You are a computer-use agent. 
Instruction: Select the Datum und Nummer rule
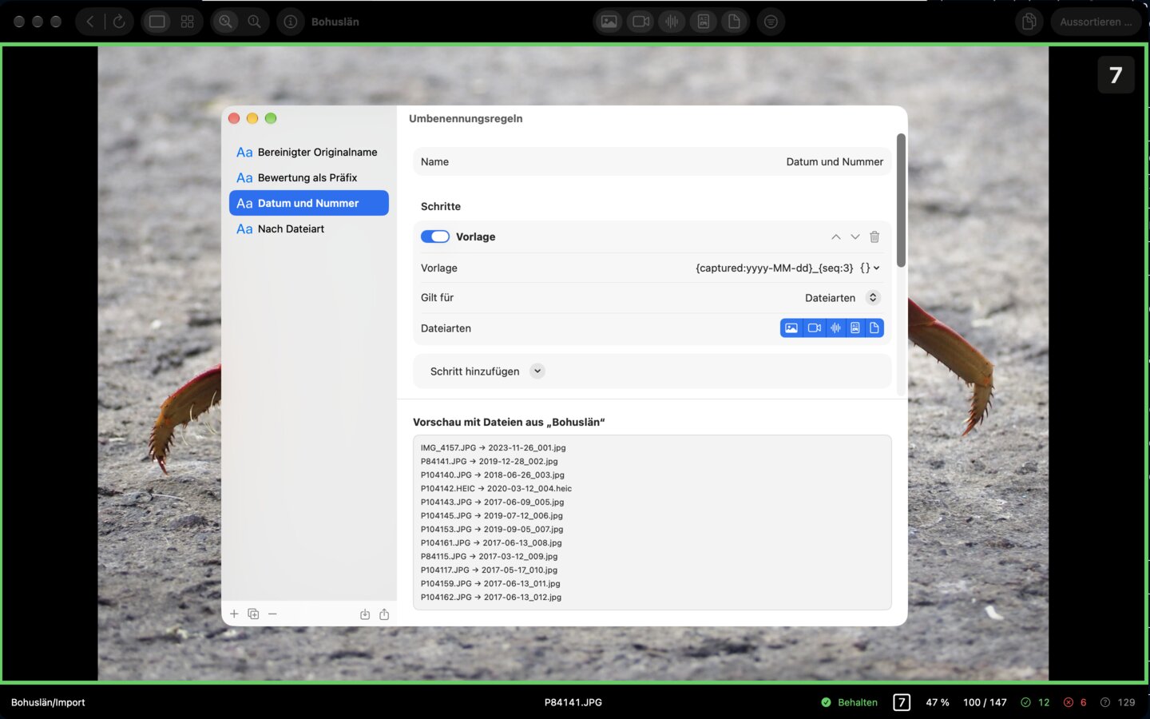point(308,203)
